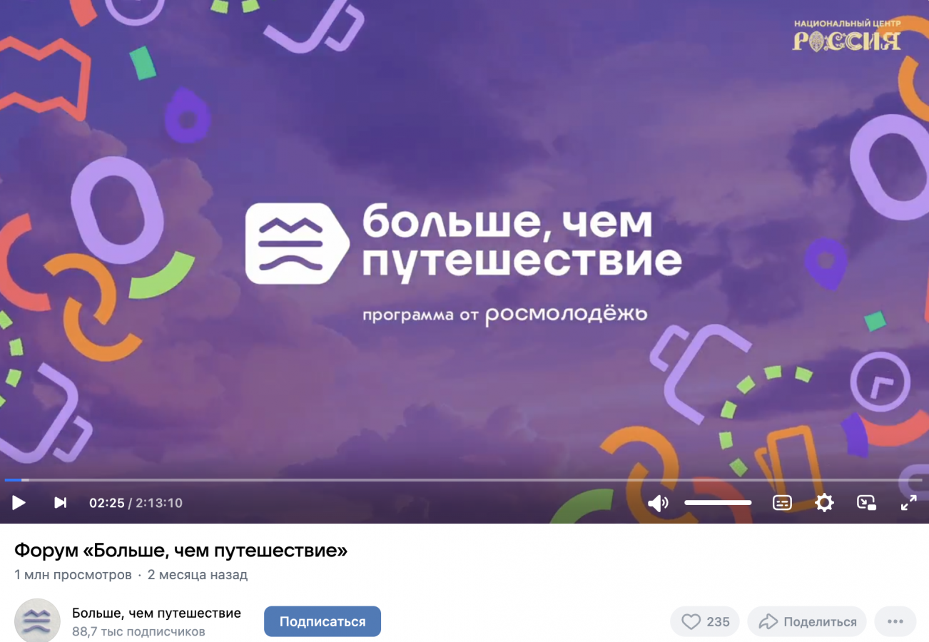
Task: Open the channel avatar image
Action: [37, 621]
